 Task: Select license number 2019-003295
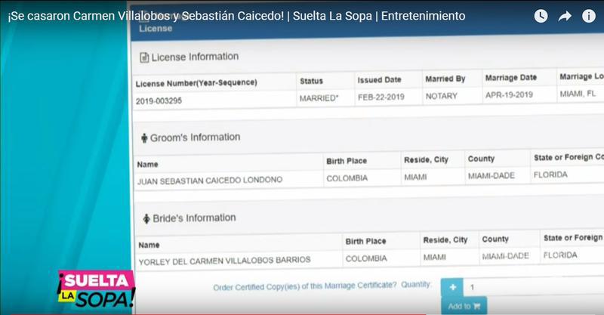[159, 101]
